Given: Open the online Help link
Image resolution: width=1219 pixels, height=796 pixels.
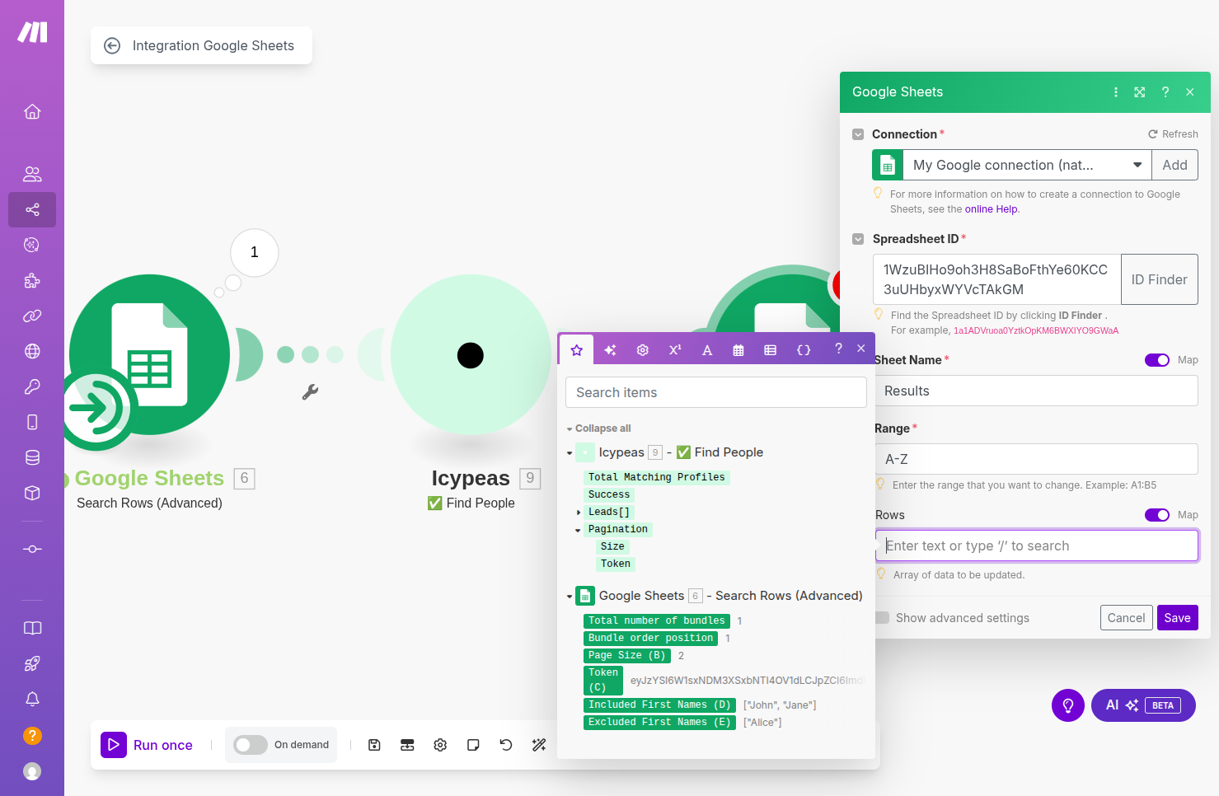Looking at the screenshot, I should click(x=992, y=209).
